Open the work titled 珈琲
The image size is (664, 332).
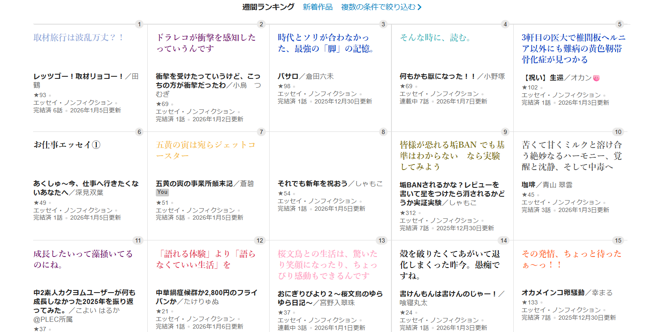(x=529, y=185)
